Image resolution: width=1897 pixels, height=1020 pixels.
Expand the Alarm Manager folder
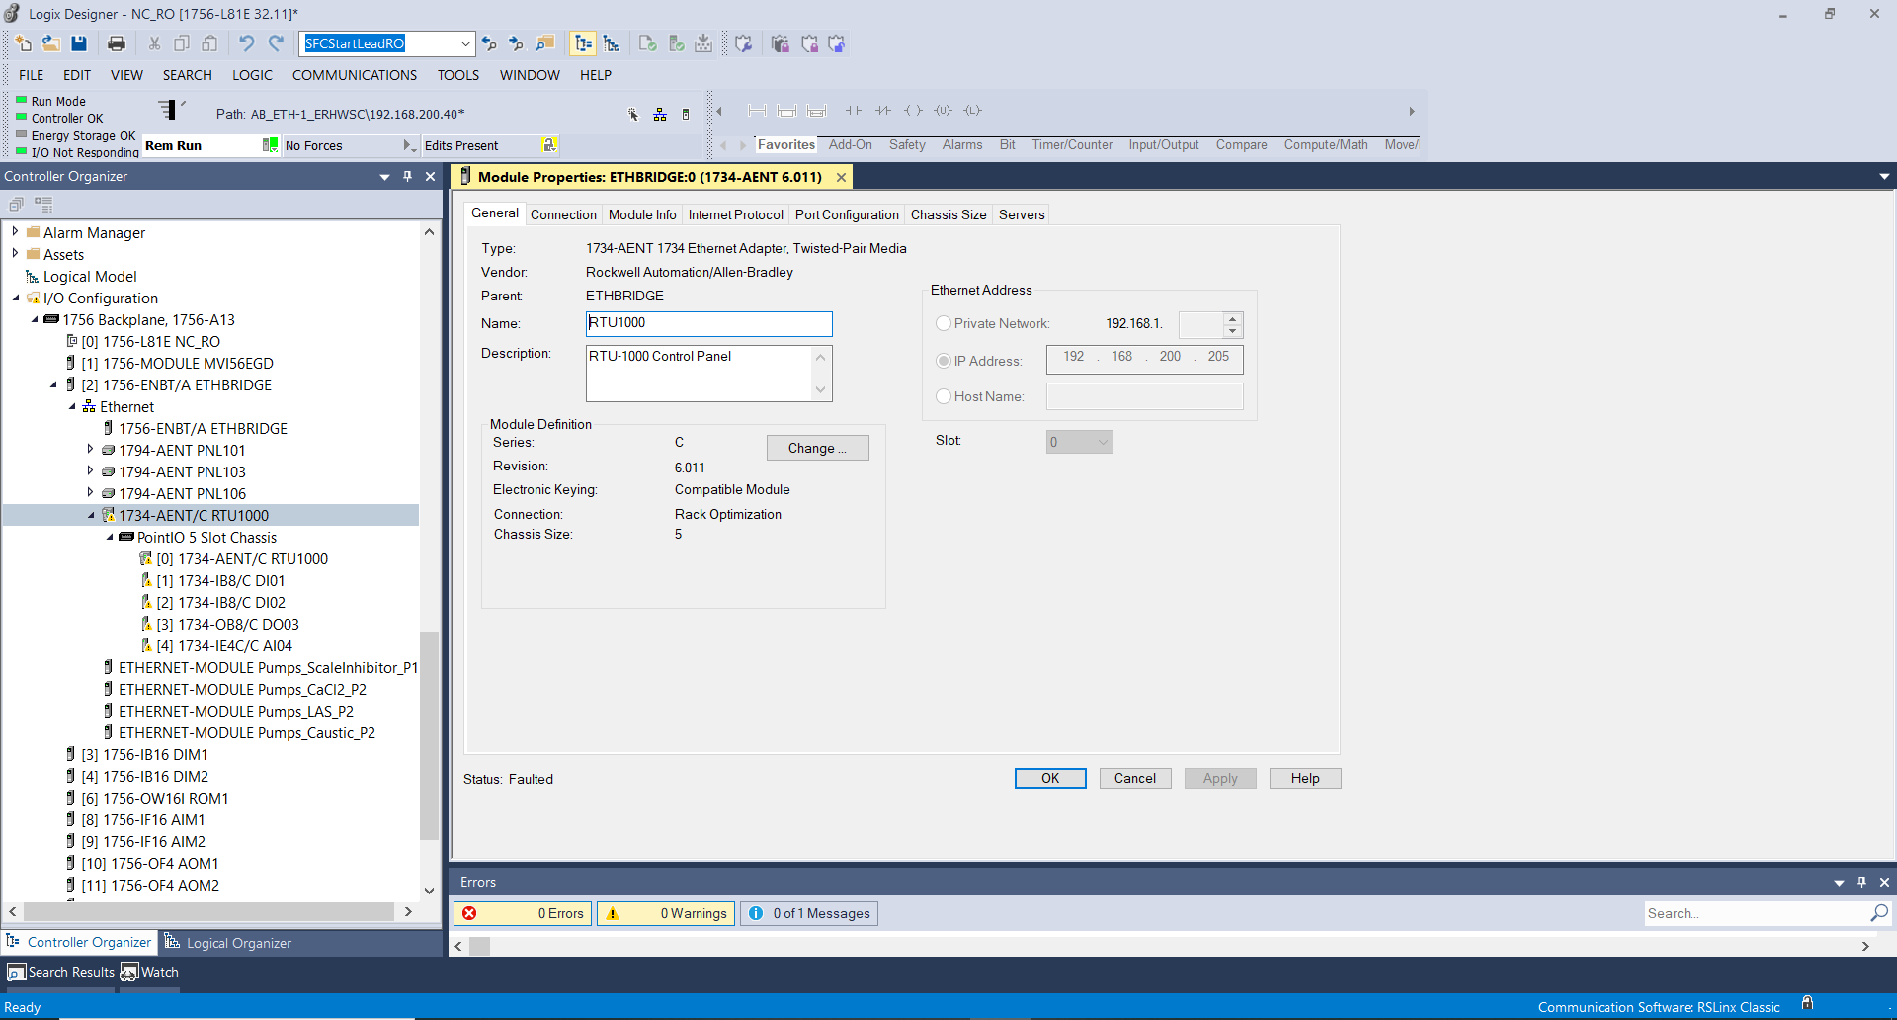point(15,232)
